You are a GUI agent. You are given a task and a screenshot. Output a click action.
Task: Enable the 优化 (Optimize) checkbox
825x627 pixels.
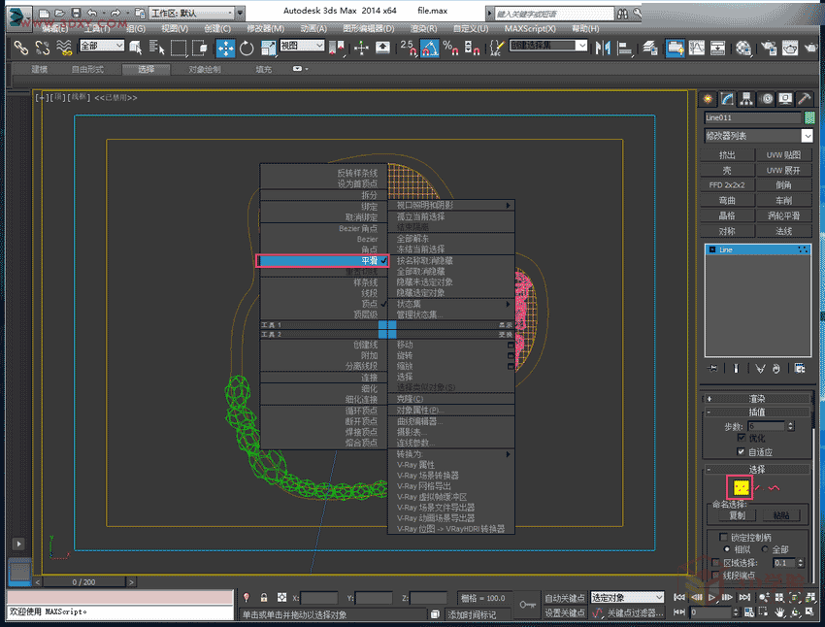[743, 439]
